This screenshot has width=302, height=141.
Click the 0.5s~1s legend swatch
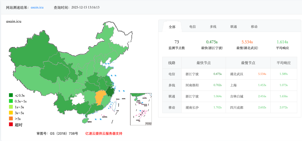point(11,101)
